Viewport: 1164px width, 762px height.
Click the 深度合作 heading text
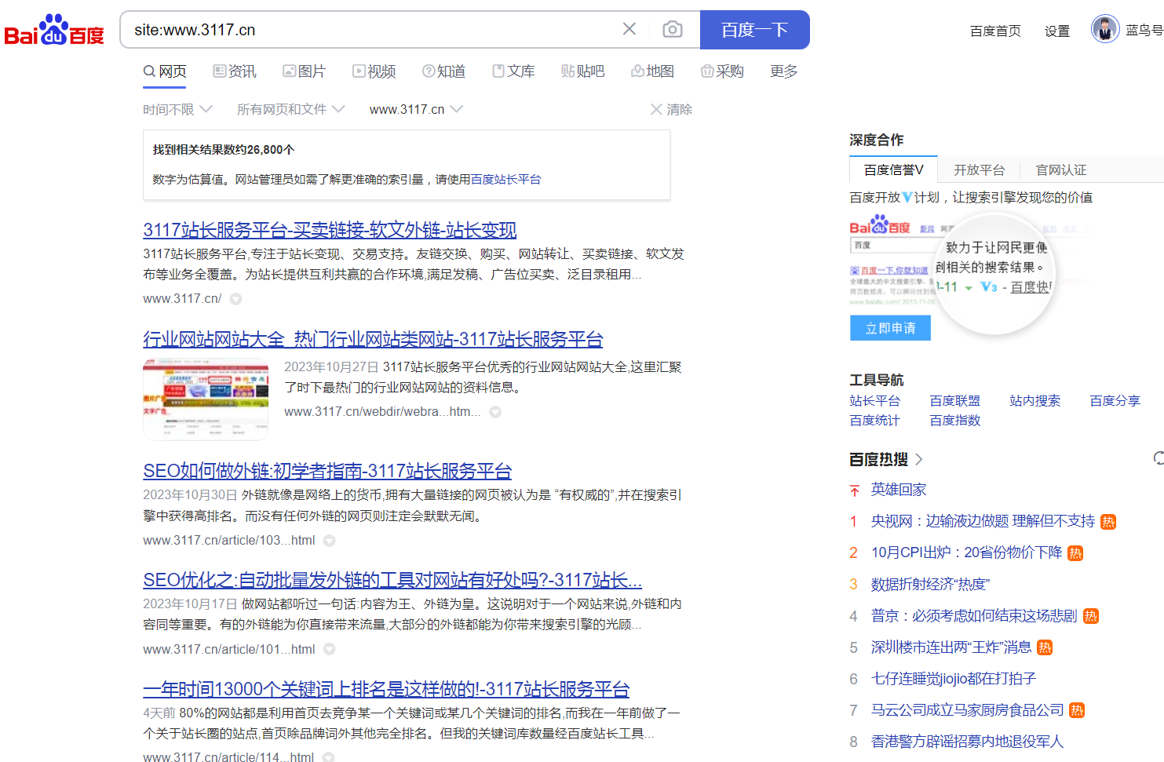876,140
